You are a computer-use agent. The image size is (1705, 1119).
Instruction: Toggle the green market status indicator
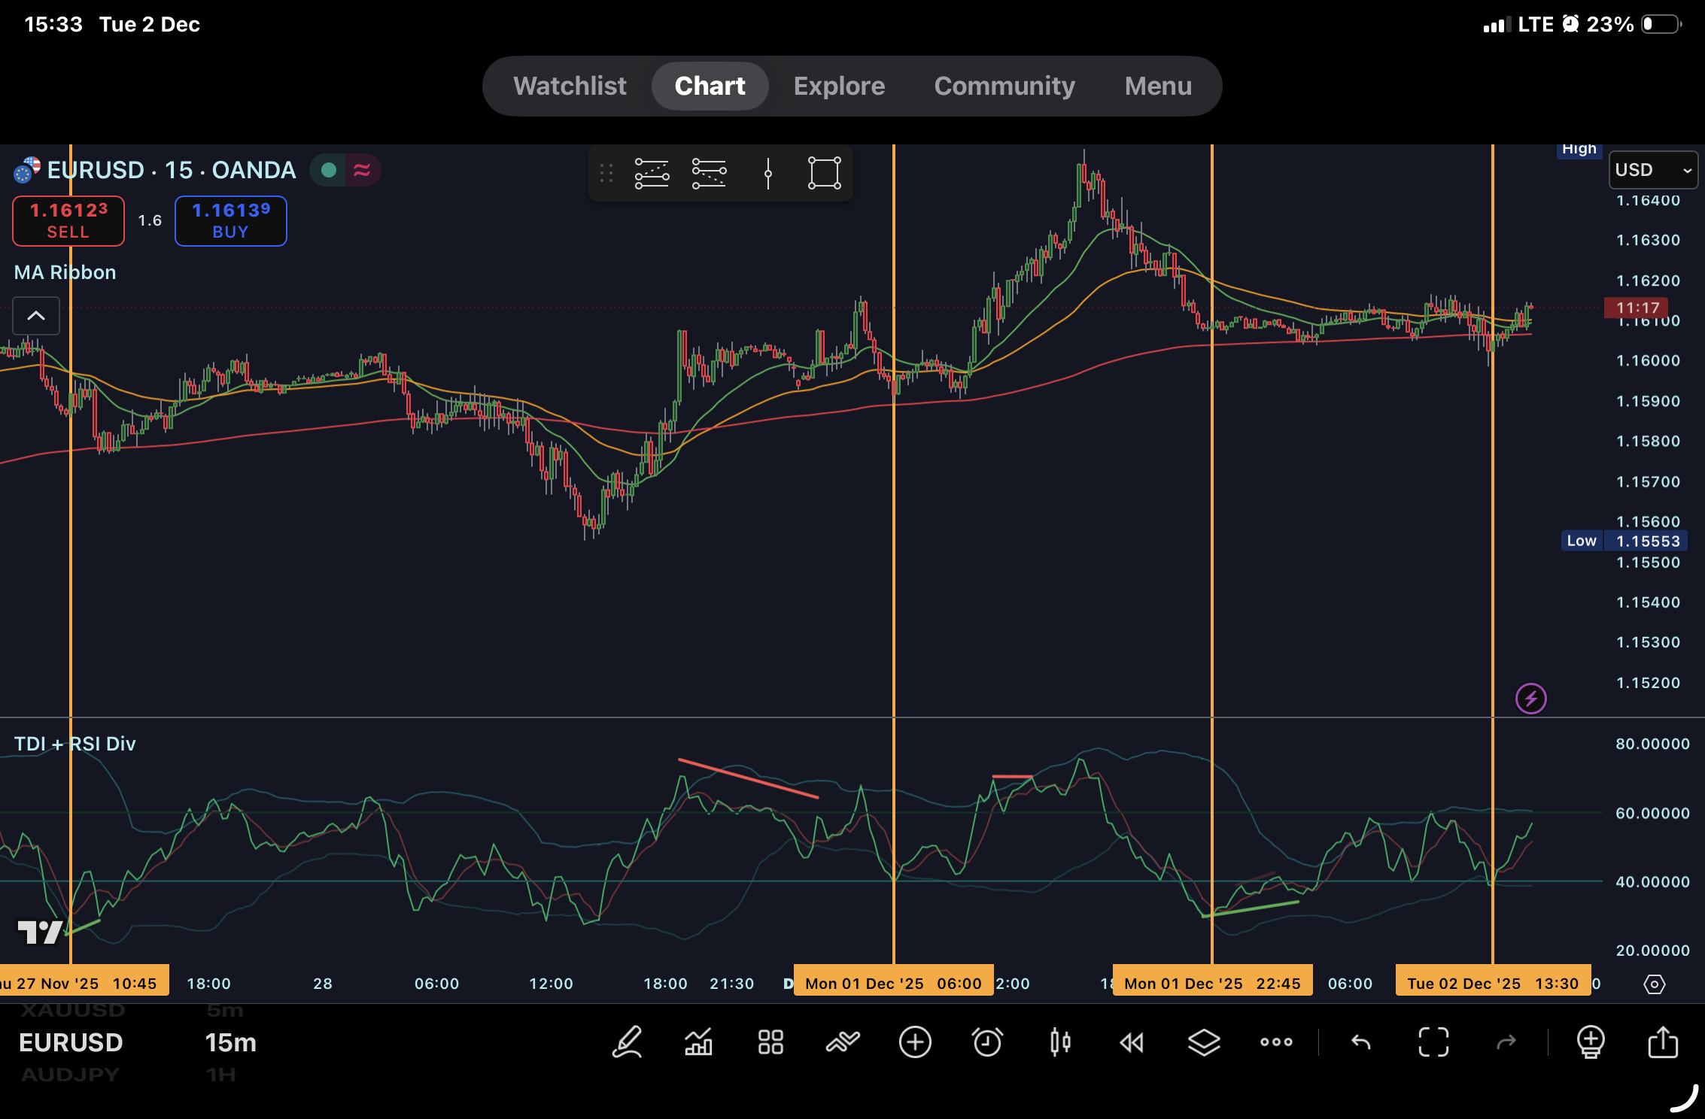[329, 170]
